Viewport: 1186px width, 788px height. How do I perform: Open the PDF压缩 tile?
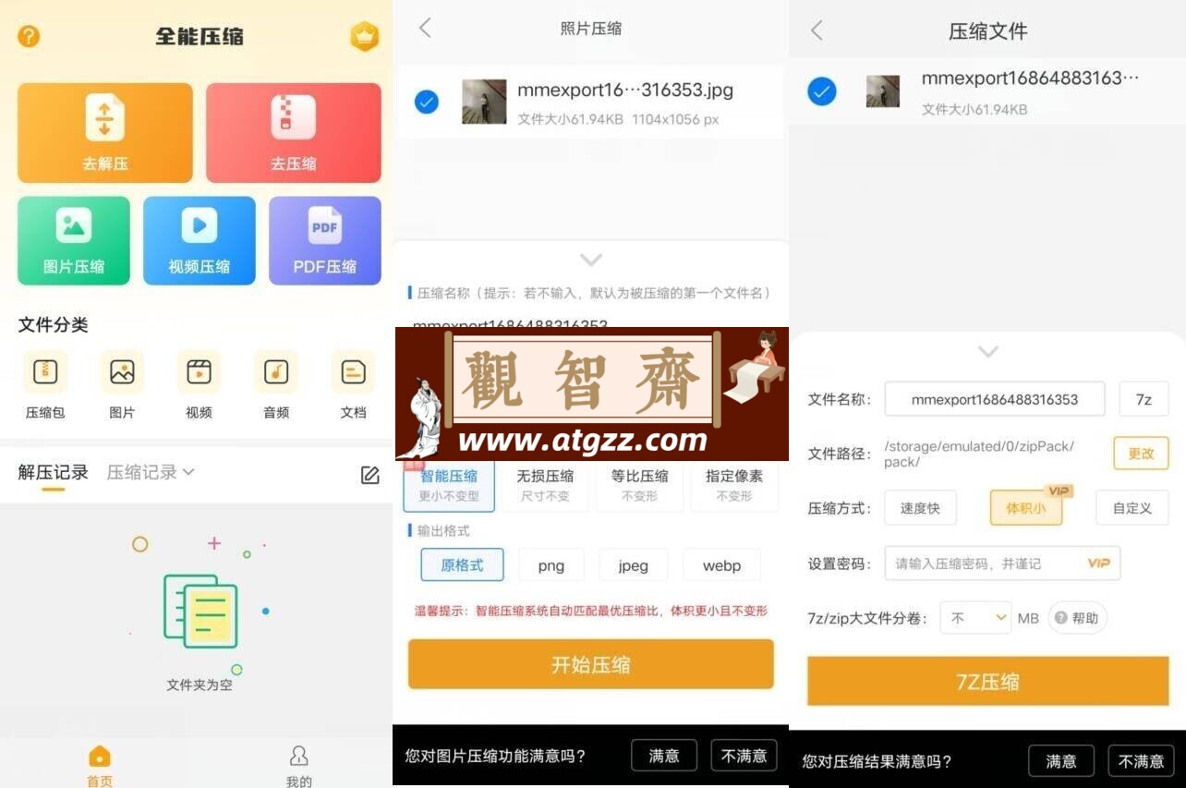click(325, 240)
